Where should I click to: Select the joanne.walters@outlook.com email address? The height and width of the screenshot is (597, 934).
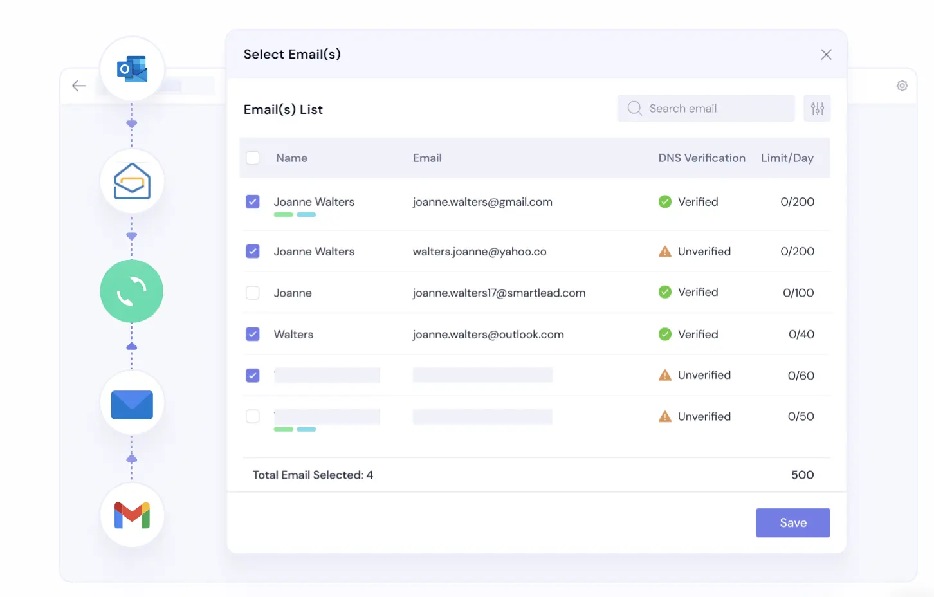tap(488, 335)
